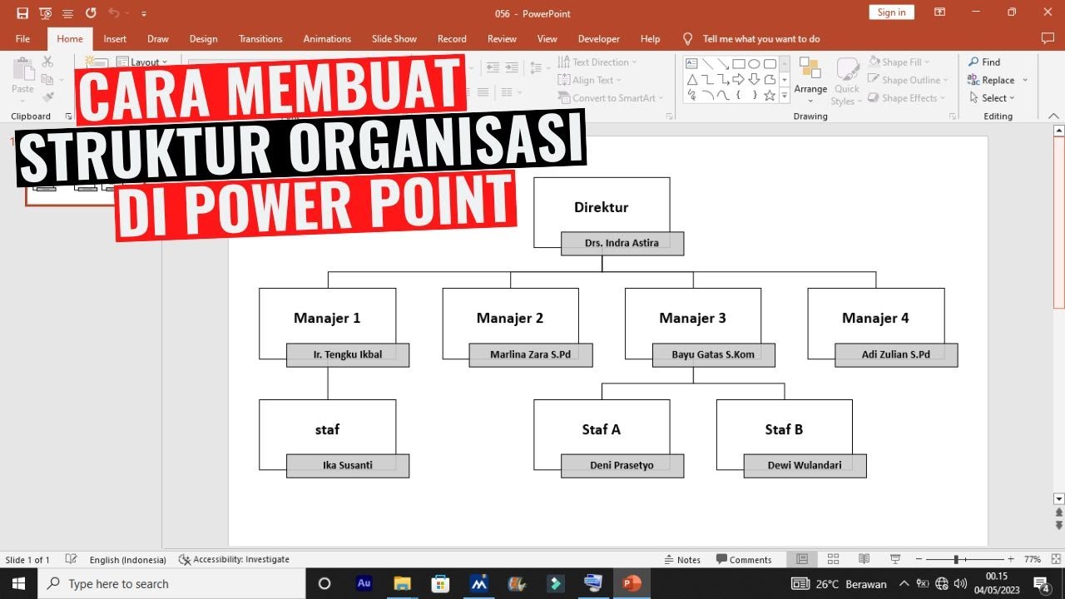1065x599 pixels.
Task: Click the Save icon in quick access toolbar
Action: coord(22,13)
